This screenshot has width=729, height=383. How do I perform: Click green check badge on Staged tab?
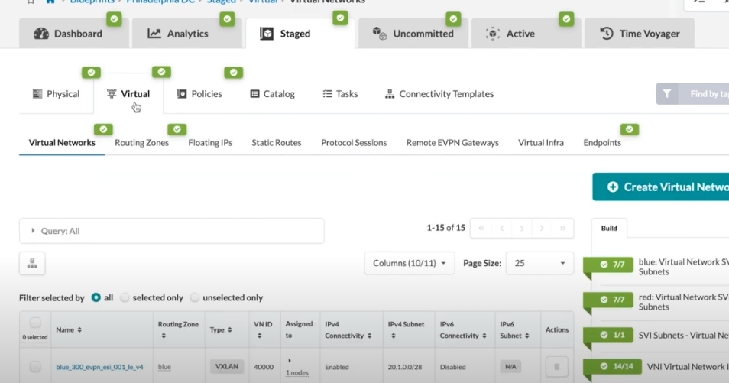(340, 18)
